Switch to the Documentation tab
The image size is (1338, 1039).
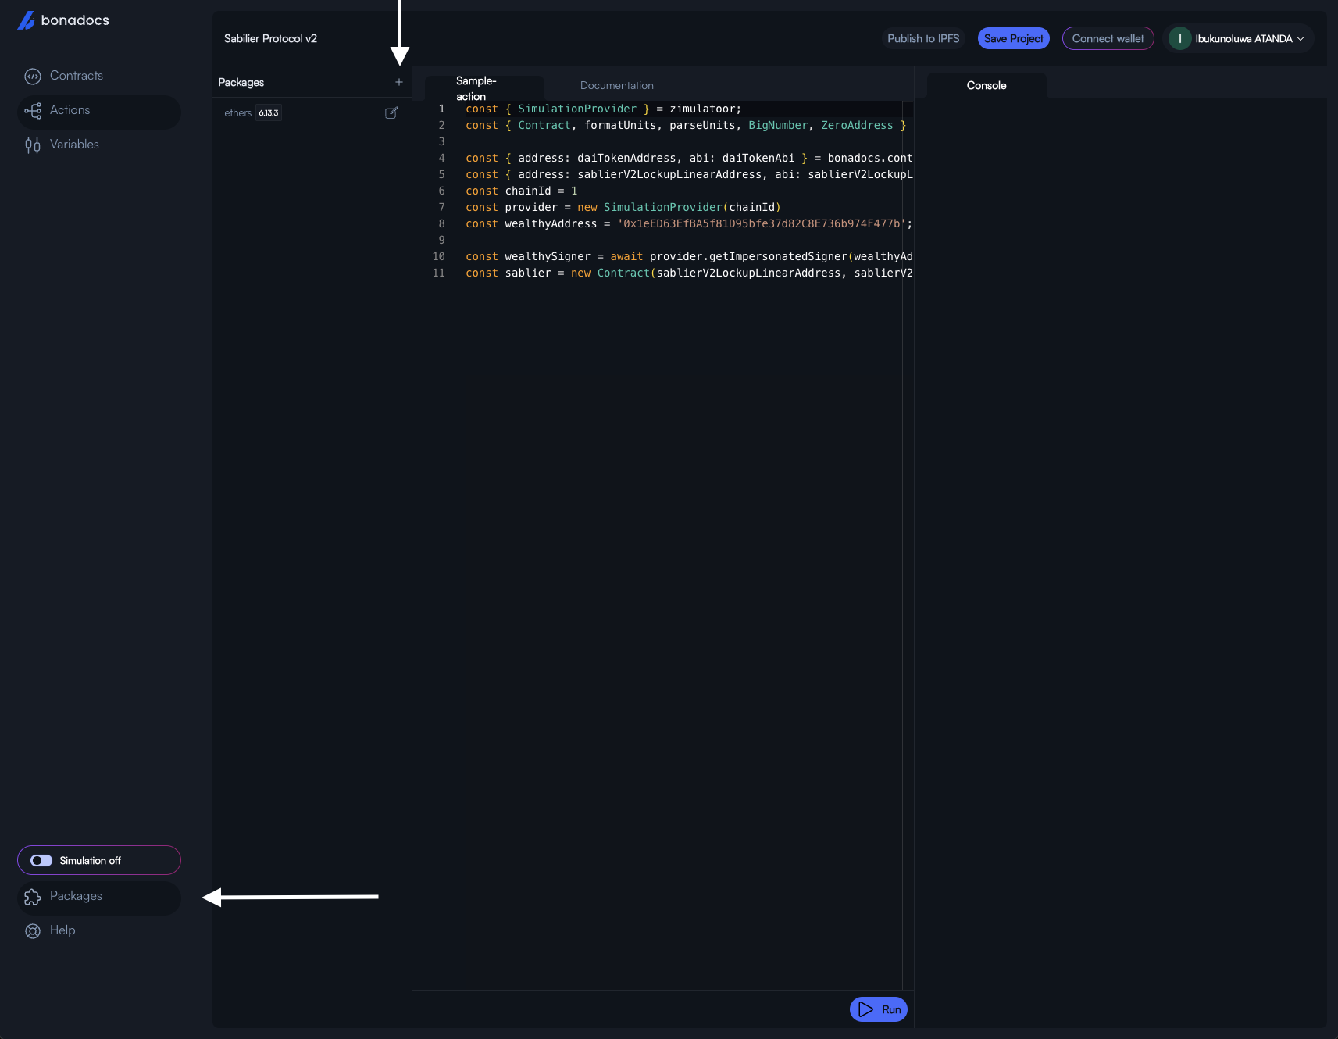tap(617, 85)
